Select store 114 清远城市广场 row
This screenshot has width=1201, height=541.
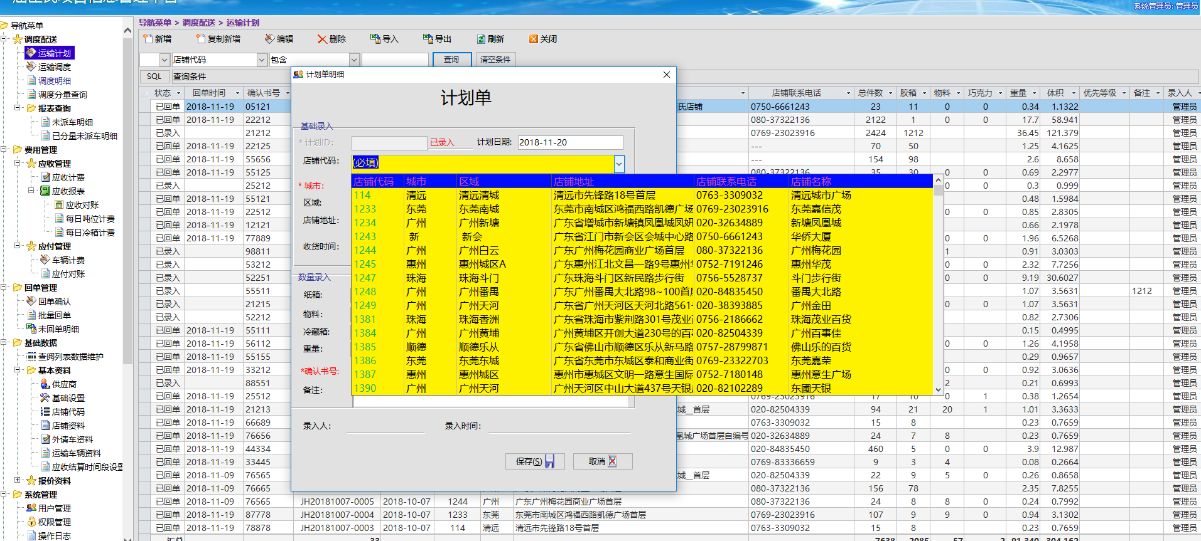click(x=642, y=195)
